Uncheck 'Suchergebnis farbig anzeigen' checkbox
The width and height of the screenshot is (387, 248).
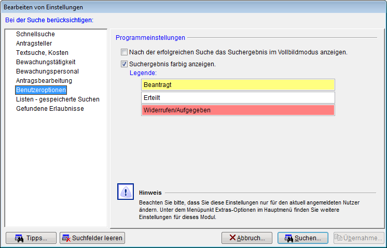(124, 64)
